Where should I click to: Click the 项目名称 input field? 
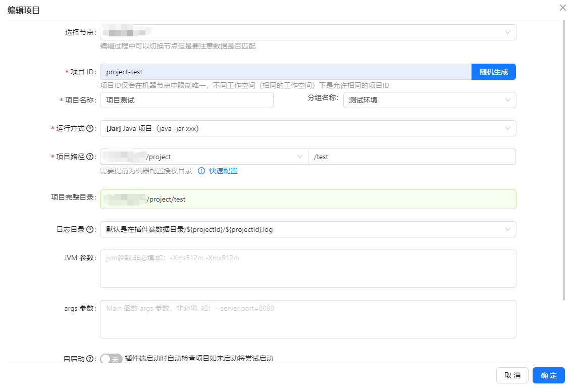pyautogui.click(x=186, y=100)
